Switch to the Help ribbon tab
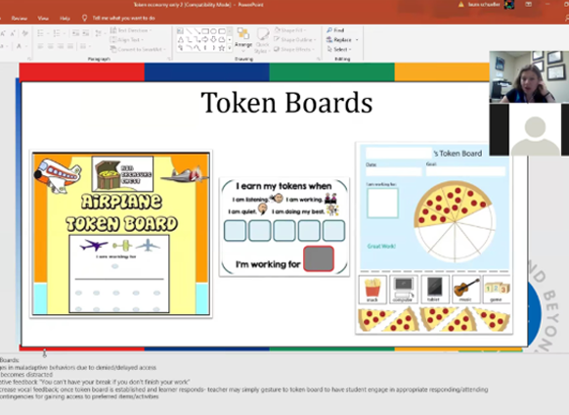 65,18
